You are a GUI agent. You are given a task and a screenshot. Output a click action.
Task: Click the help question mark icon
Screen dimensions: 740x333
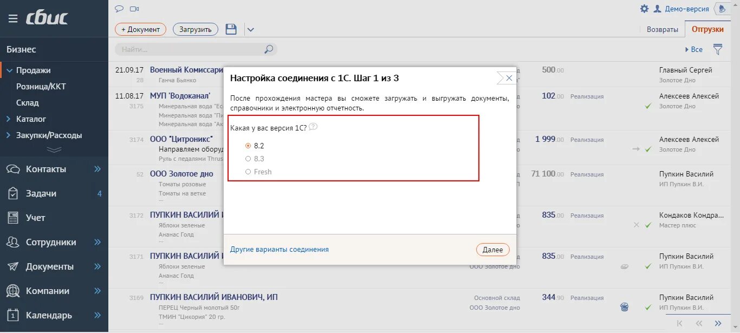coord(313,127)
